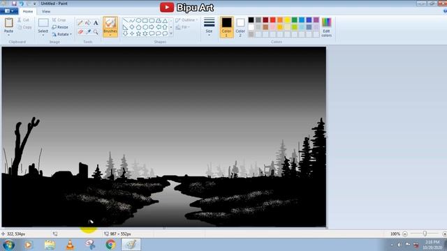Pick the green color swatch
The width and height of the screenshot is (447, 251).
click(x=295, y=20)
